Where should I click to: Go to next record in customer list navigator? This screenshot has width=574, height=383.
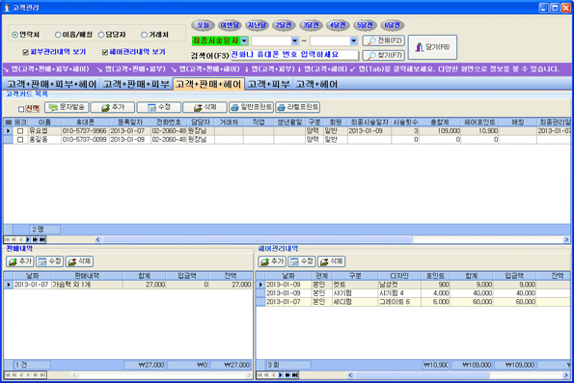pos(28,239)
